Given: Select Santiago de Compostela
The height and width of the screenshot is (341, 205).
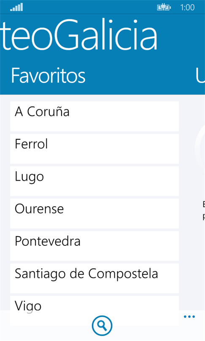Looking at the screenshot, I should point(94,278).
